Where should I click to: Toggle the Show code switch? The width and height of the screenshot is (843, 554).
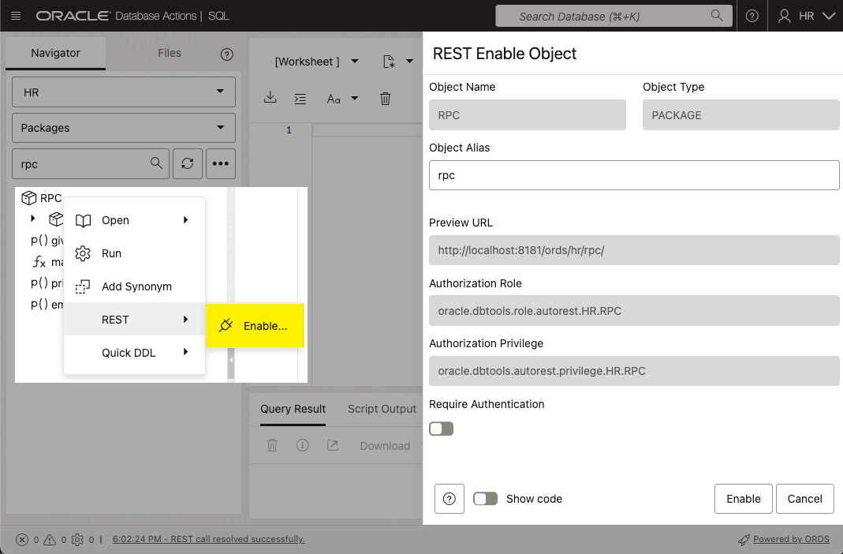485,499
